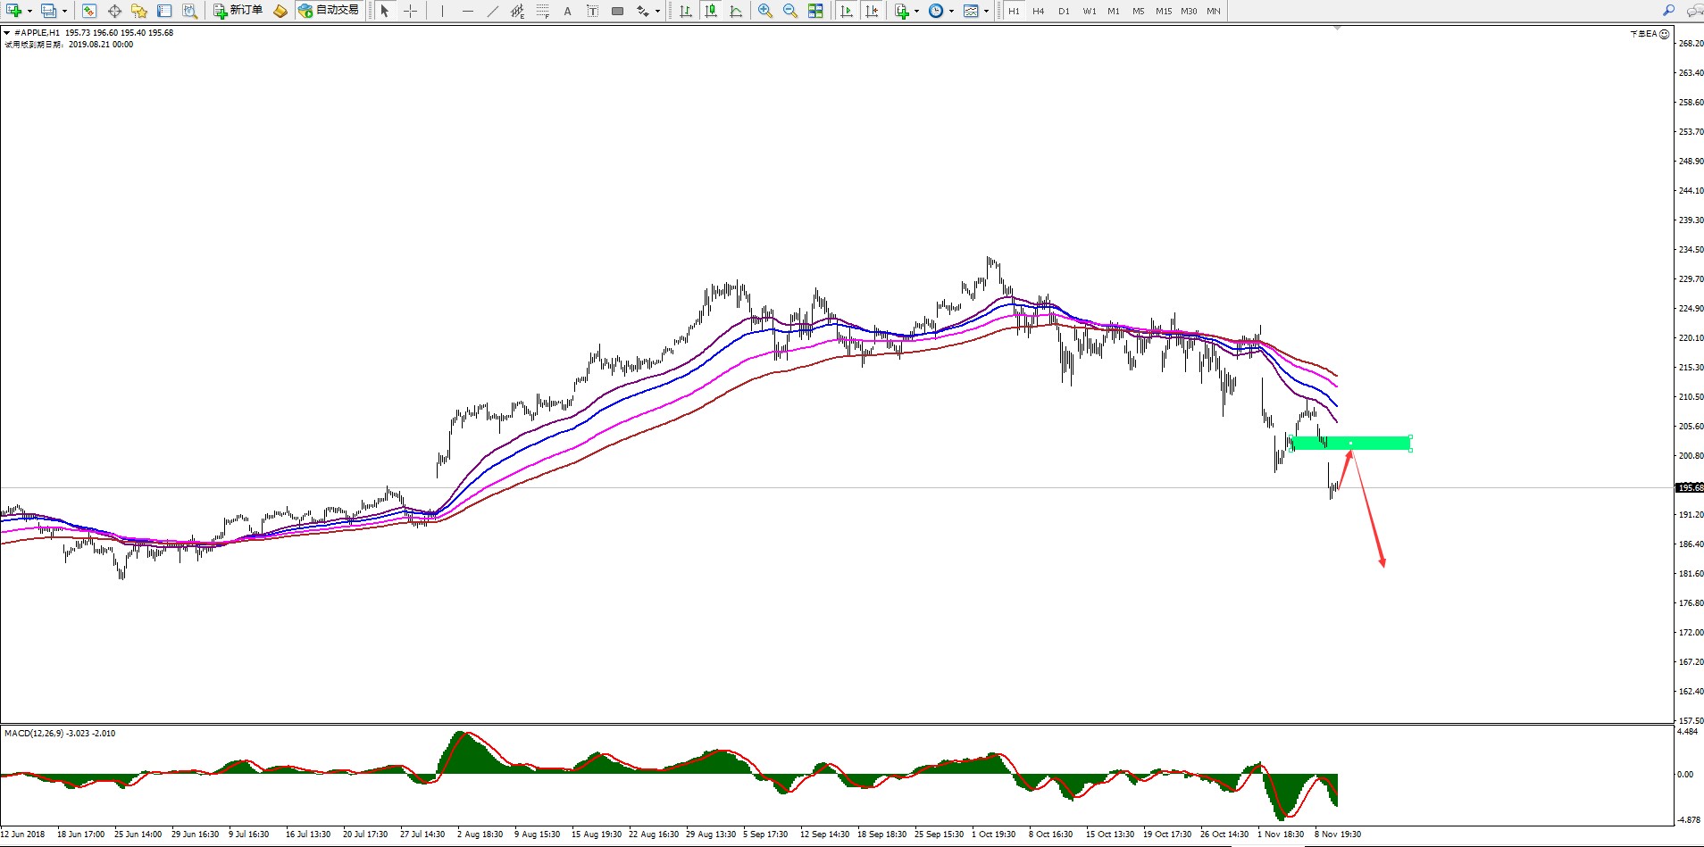Click the MACD(12,26,9) indicator label
This screenshot has height=847, width=1704.
(x=60, y=733)
